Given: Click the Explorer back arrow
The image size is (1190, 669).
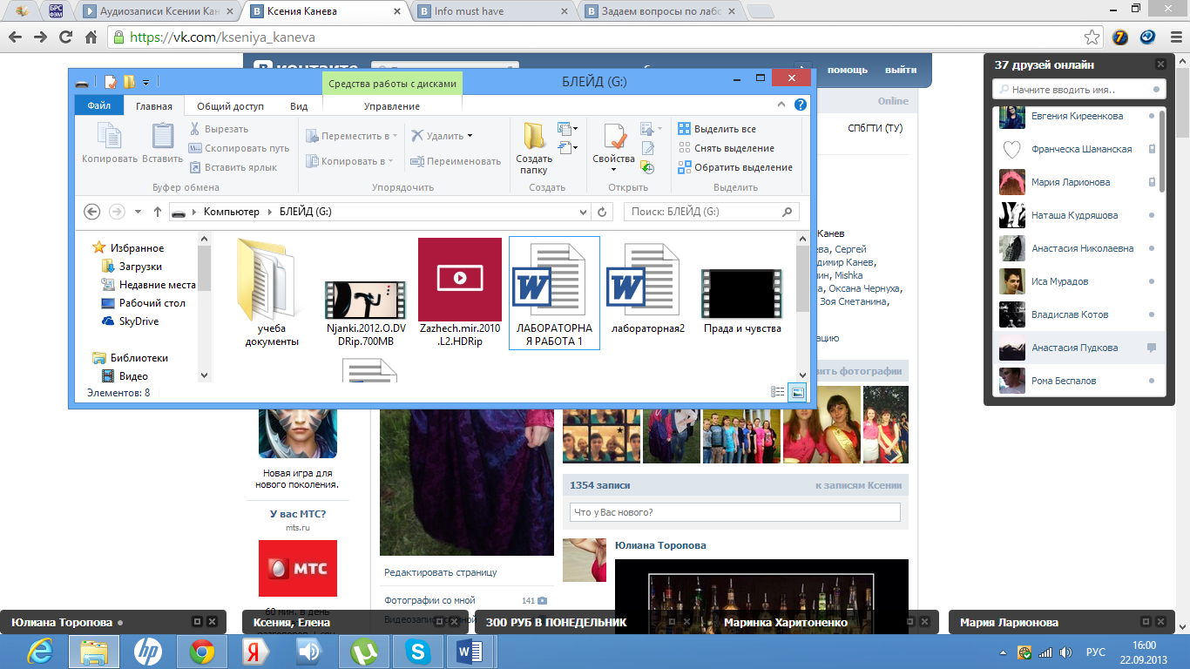Looking at the screenshot, I should tap(91, 212).
